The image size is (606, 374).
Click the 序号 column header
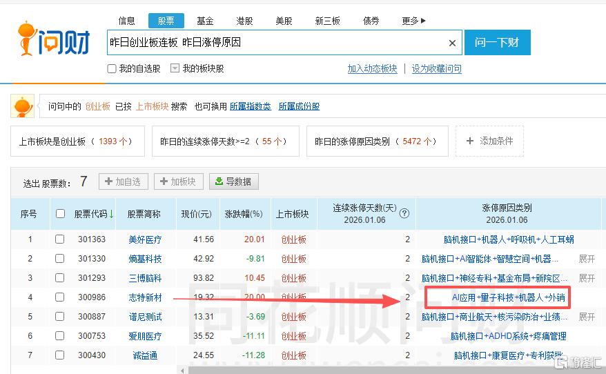29,214
